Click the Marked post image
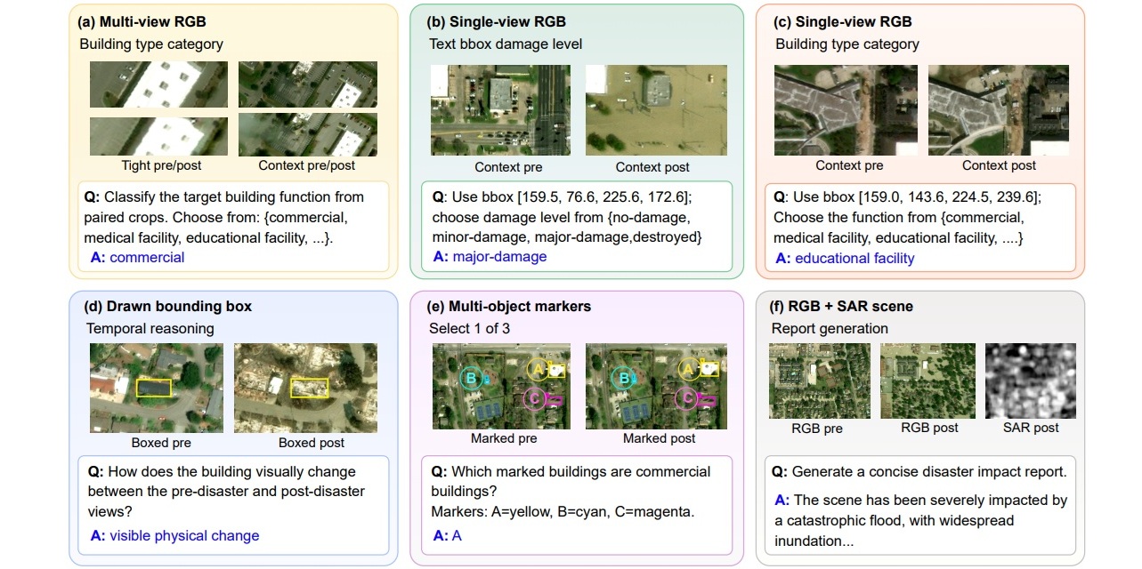Viewport: 1142px width, 569px height. (x=656, y=387)
